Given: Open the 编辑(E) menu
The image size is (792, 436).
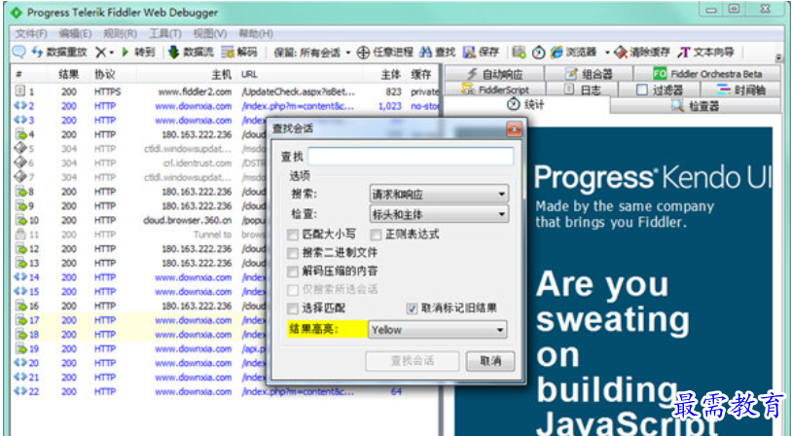Looking at the screenshot, I should click(x=75, y=34).
